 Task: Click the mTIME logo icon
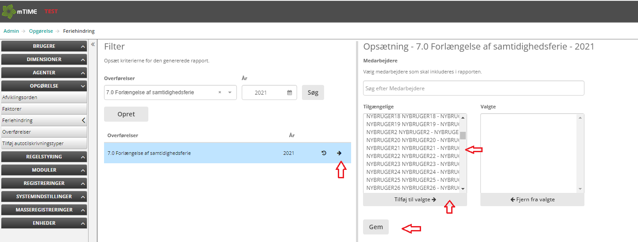click(x=9, y=11)
